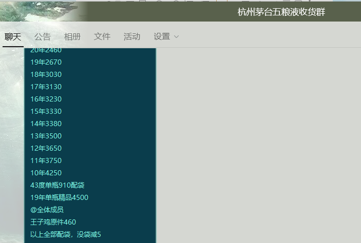The image size is (361, 243).
Task: Open the 文件 tab
Action: [102, 37]
